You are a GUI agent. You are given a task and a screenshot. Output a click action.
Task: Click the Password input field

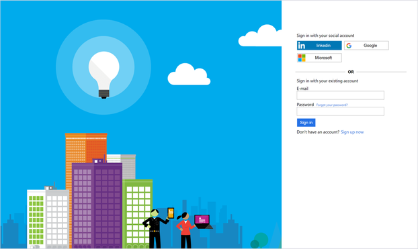(341, 111)
